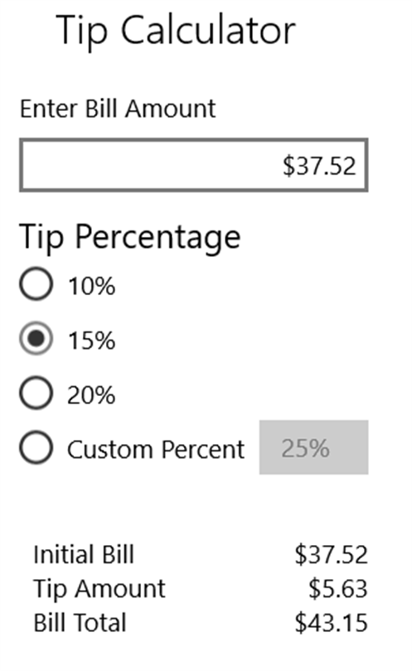
Task: Choose the 20% tip radio button
Action: point(36,393)
